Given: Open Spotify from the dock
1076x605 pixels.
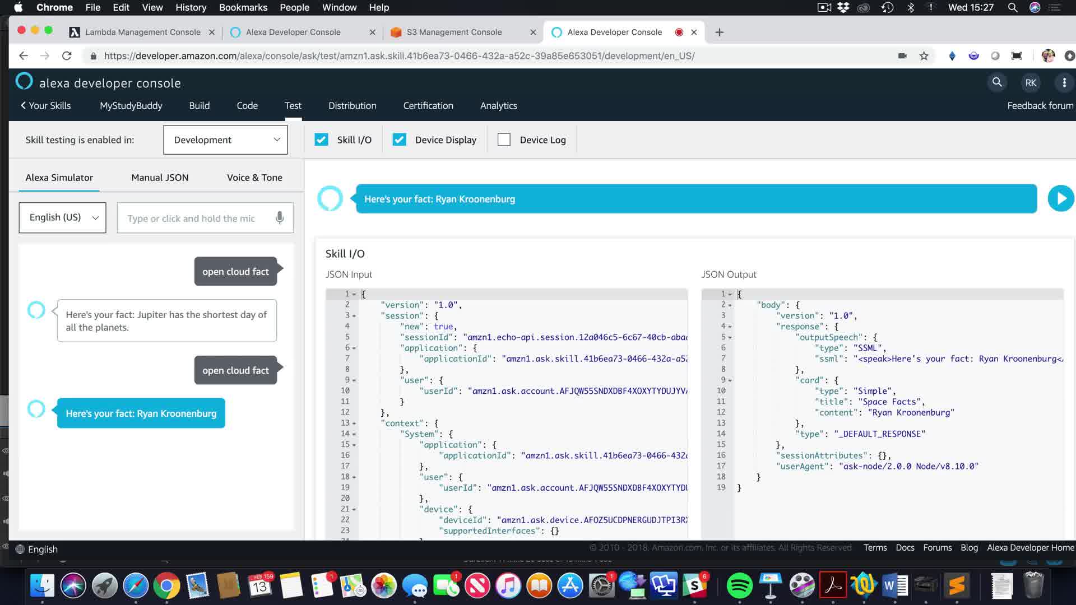Looking at the screenshot, I should click(739, 586).
